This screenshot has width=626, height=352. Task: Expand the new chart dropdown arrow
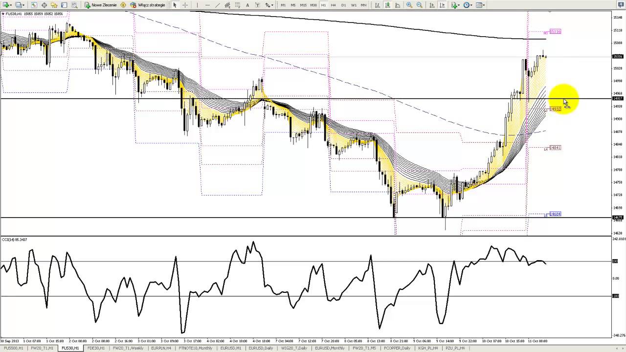[11, 5]
